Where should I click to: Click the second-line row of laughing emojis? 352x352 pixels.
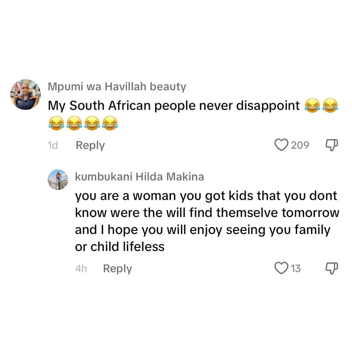[x=82, y=123]
